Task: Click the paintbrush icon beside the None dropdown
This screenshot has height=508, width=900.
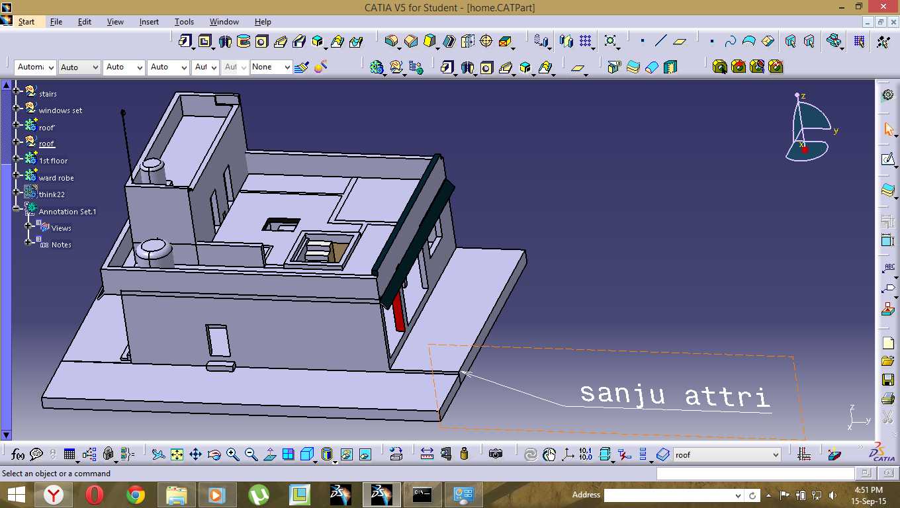Action: pos(302,67)
